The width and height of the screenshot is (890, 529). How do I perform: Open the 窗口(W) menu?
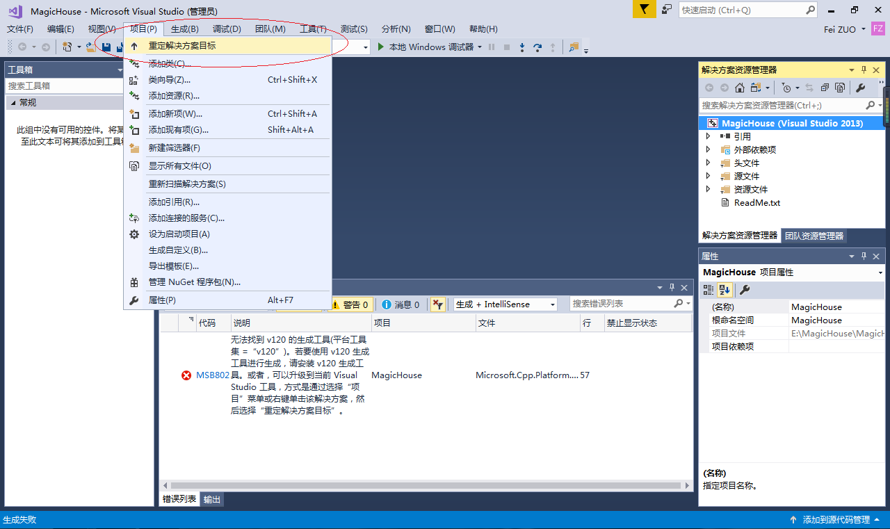tap(439, 29)
